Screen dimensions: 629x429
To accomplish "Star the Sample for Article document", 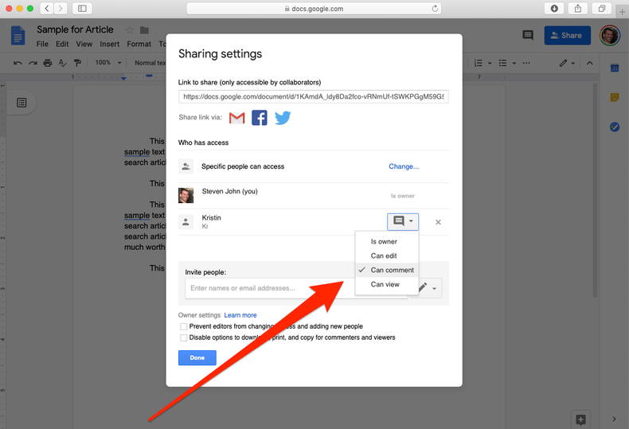I will (130, 30).
